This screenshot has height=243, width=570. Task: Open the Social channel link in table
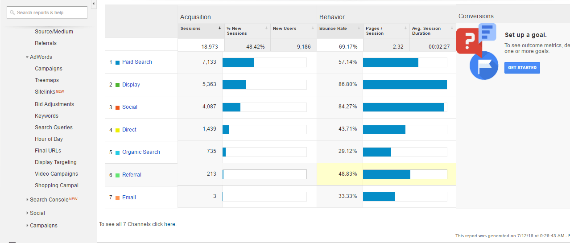[130, 107]
